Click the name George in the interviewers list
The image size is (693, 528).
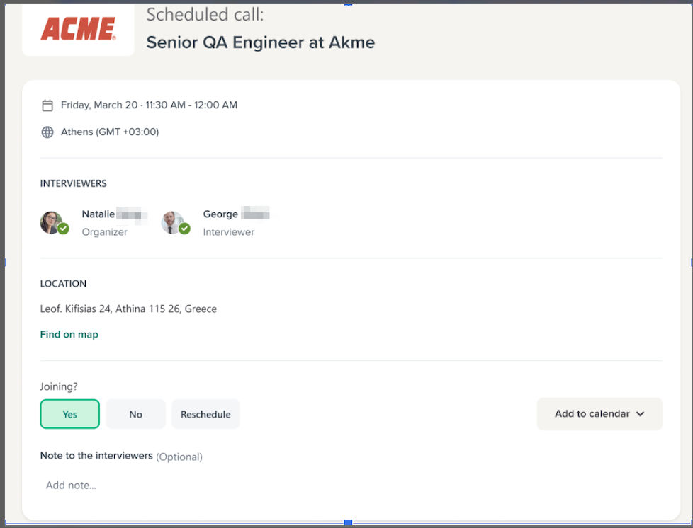coord(220,214)
